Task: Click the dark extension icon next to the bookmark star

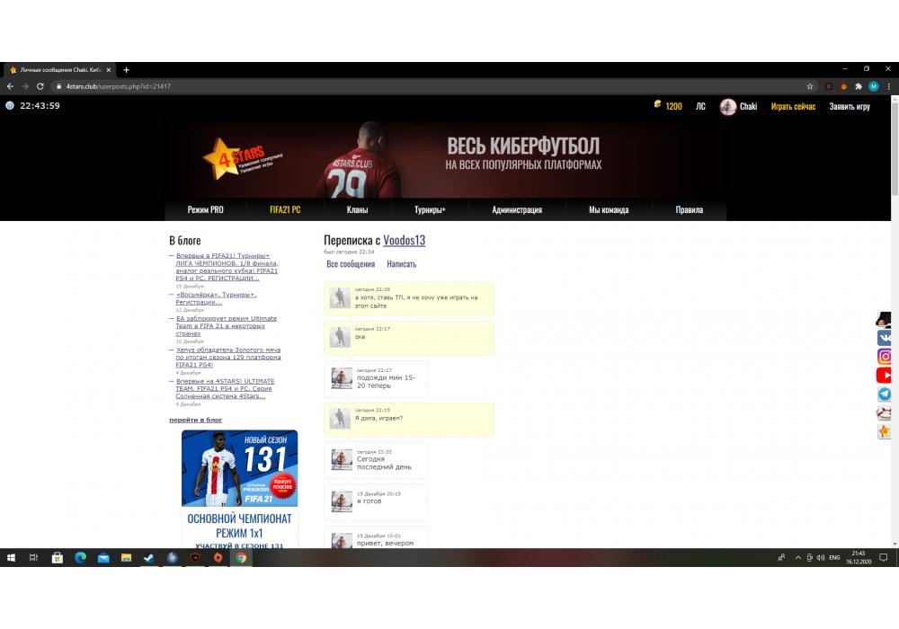Action: [829, 86]
